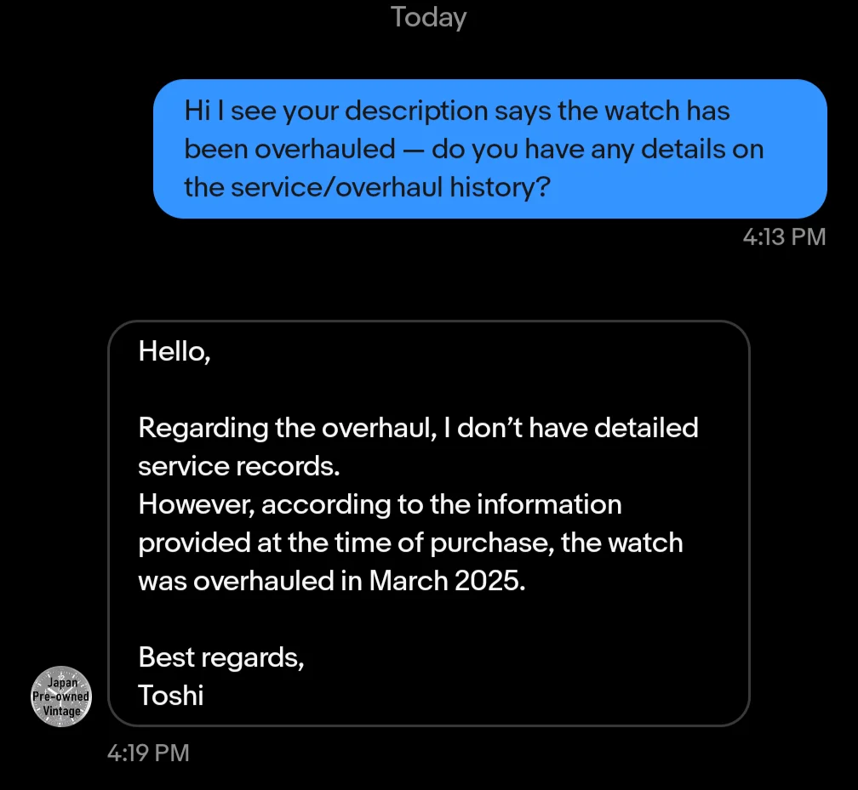Click the "Best regards," closing line
This screenshot has height=790, width=858.
[x=221, y=657]
